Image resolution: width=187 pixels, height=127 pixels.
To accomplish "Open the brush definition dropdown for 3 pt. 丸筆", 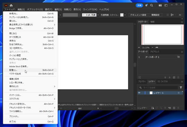I will point(98,15).
